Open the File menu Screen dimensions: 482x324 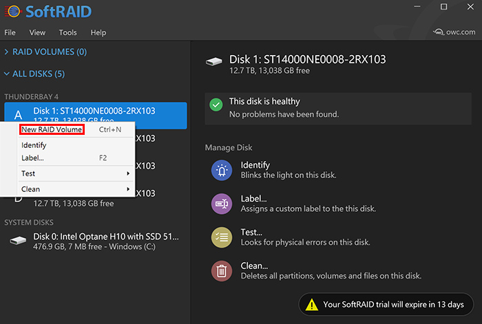[x=10, y=32]
